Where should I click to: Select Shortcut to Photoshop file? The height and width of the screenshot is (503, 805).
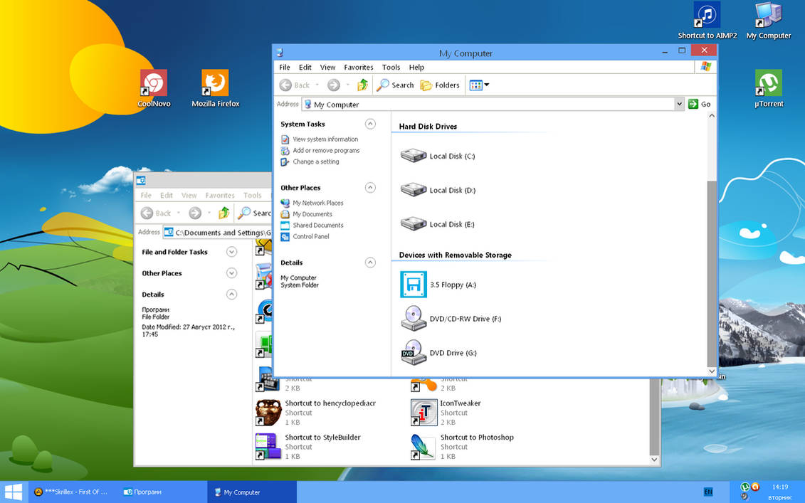point(463,447)
